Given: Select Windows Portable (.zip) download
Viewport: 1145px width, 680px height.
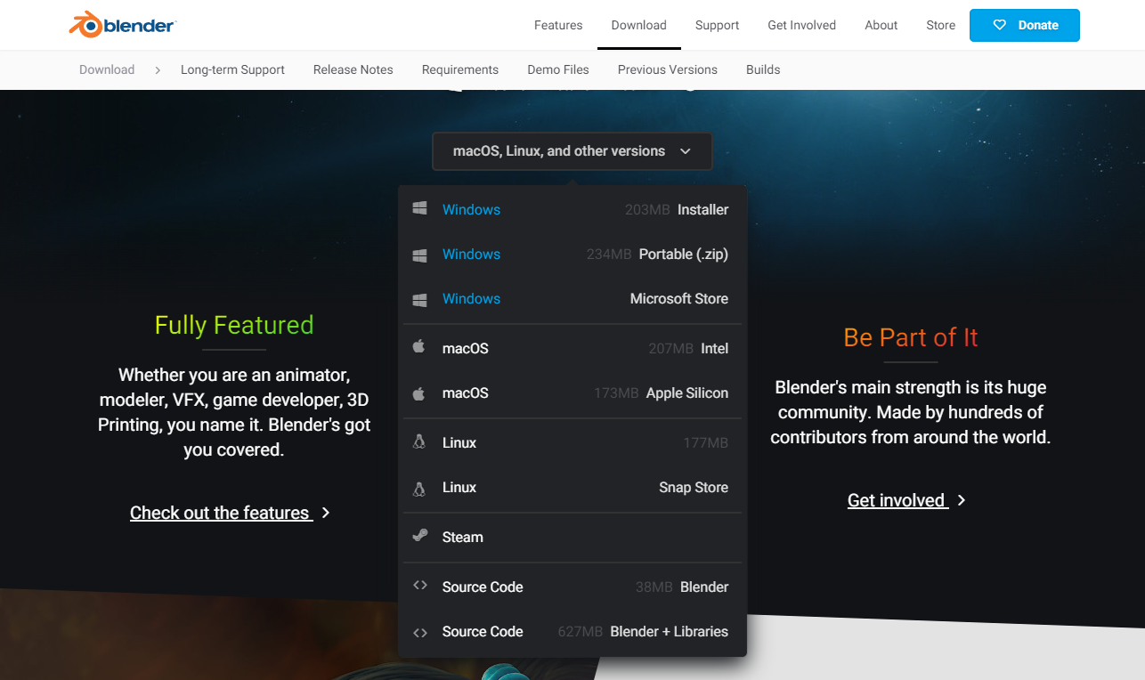Looking at the screenshot, I should click(x=572, y=255).
